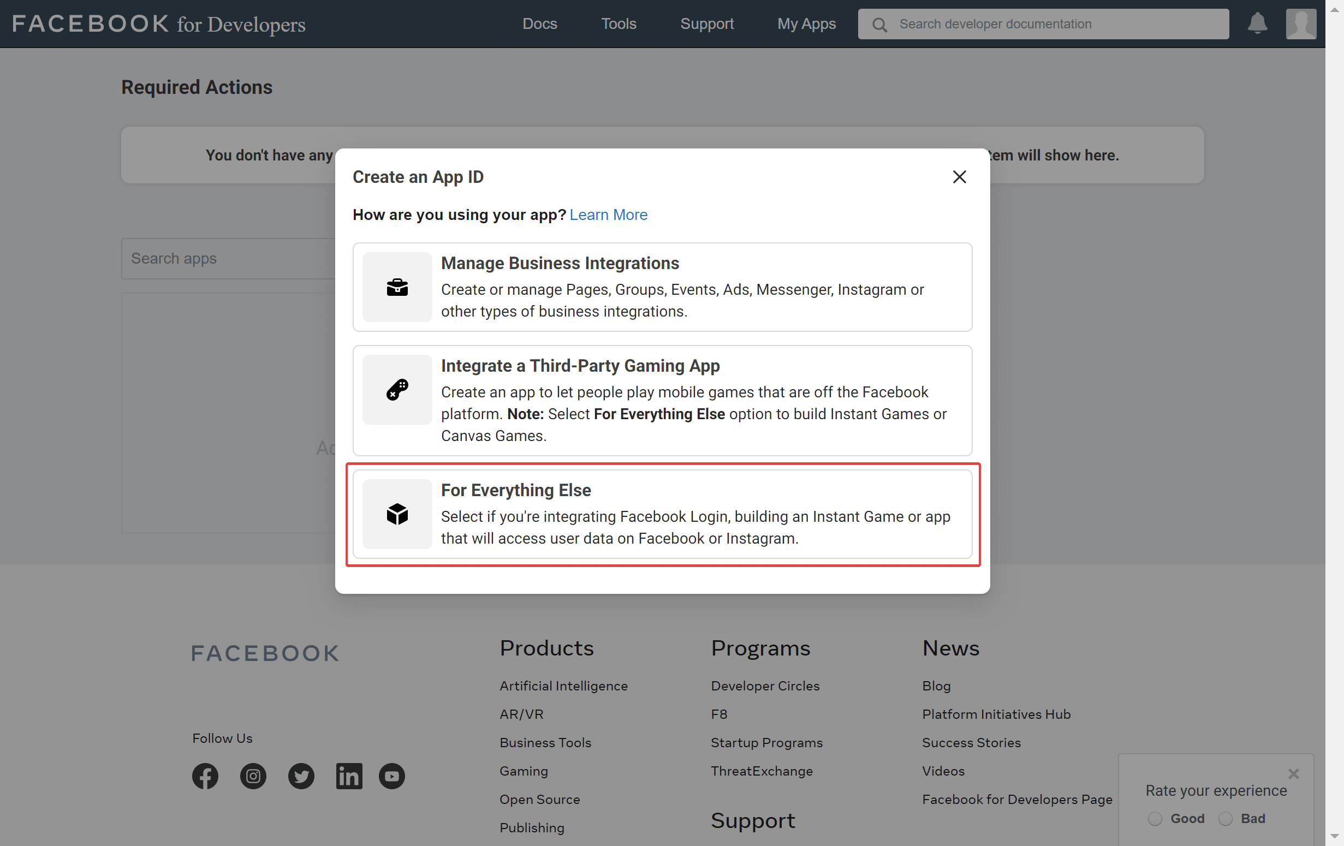Open the Facebook for Developers Page link
The image size is (1344, 846).
point(1017,799)
